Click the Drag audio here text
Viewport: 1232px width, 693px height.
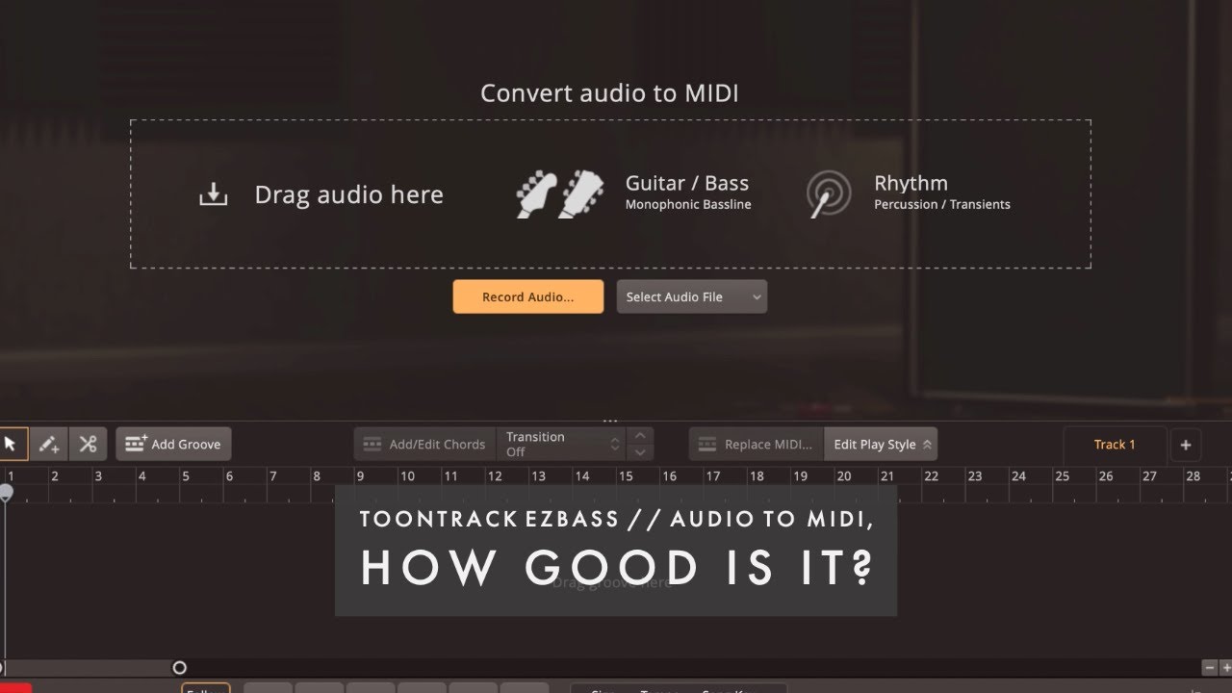(x=348, y=194)
